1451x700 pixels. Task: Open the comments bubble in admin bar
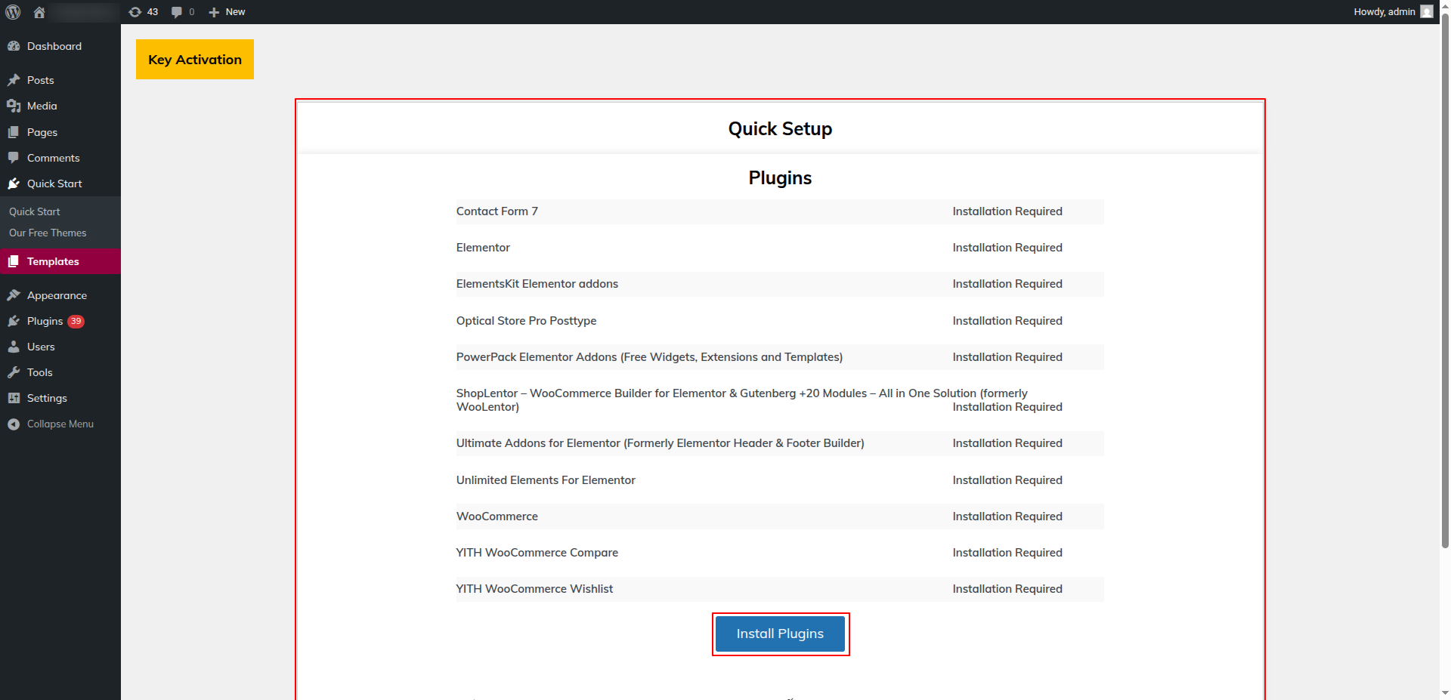coord(183,12)
